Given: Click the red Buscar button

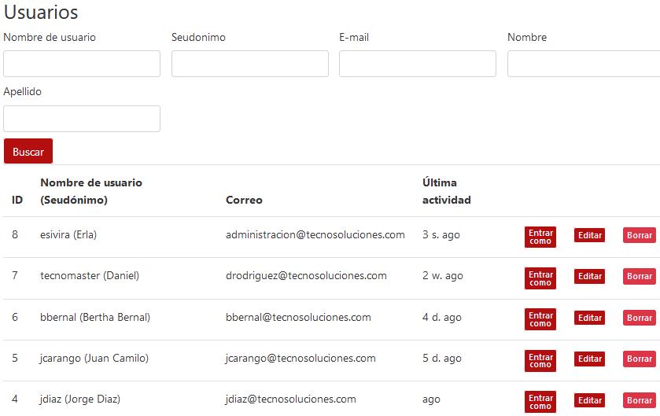Looking at the screenshot, I should click(28, 152).
